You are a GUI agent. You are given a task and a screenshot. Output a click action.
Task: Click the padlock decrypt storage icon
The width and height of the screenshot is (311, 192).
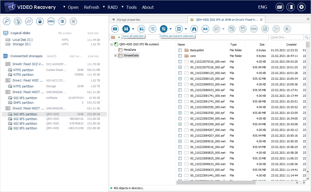click(40, 21)
